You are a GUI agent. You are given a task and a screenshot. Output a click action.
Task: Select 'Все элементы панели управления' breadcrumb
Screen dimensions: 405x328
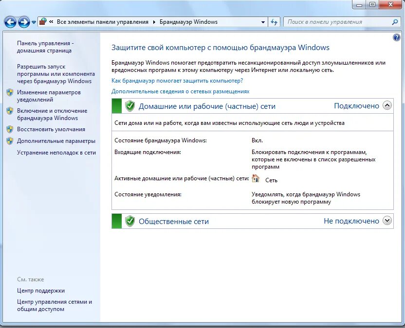point(103,22)
